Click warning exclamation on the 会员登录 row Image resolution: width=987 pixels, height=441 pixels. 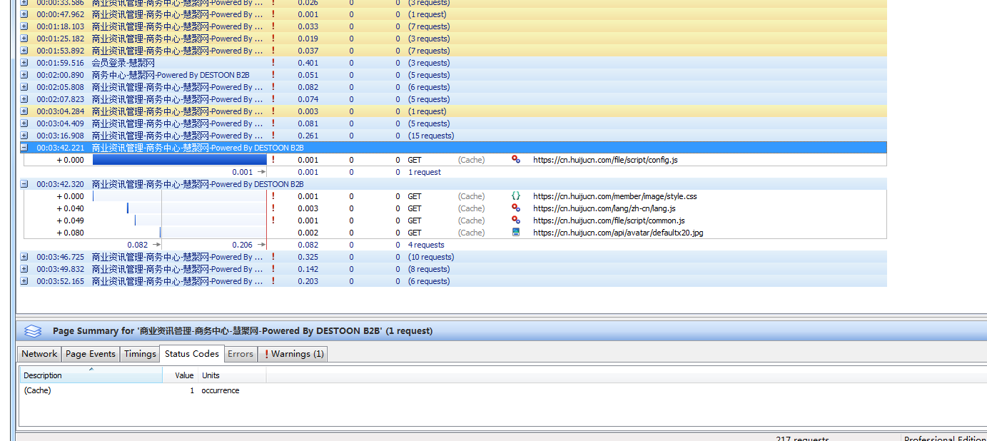point(273,63)
